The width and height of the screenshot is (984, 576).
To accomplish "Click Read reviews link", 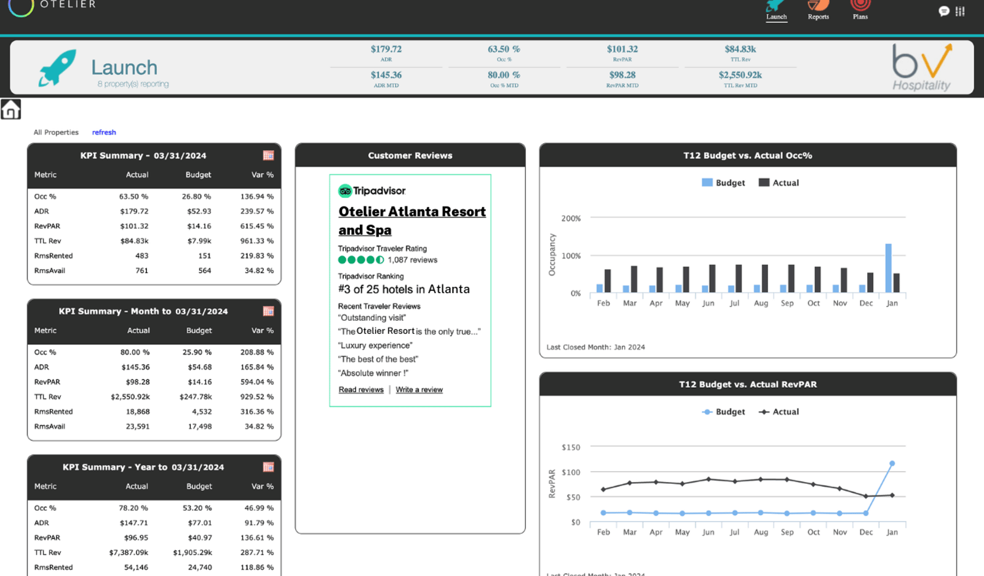I will (x=361, y=390).
